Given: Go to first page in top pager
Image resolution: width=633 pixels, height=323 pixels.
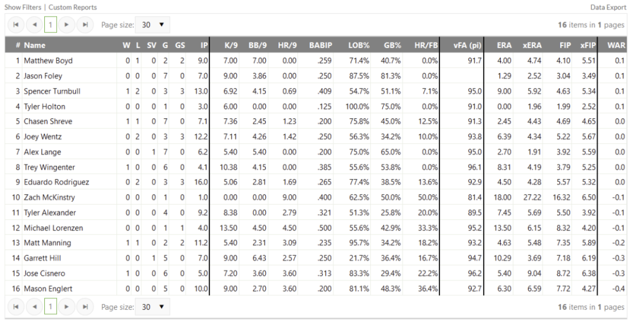Looking at the screenshot, I should [15, 25].
